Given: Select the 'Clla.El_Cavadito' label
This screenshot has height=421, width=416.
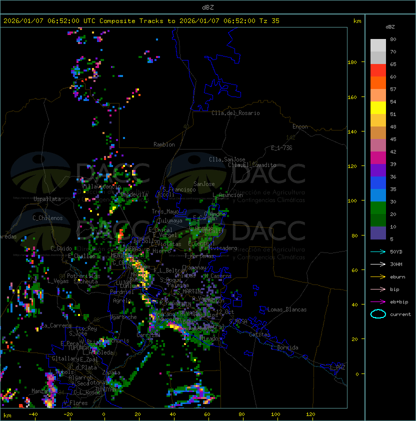Looking at the screenshot, I should point(252,165).
